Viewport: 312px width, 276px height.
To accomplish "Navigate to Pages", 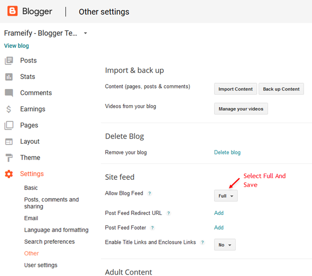I will (x=29, y=125).
